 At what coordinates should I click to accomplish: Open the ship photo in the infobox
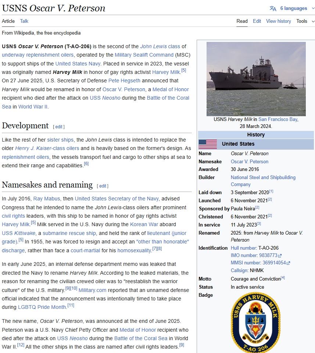pos(256,79)
